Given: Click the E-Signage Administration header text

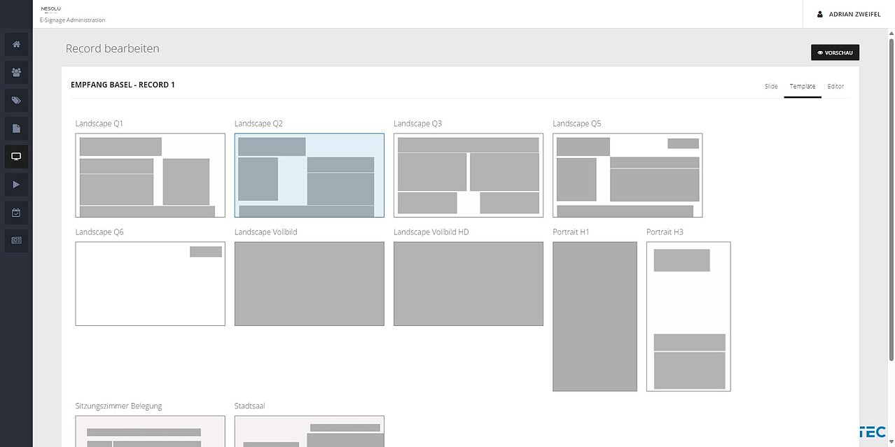Looking at the screenshot, I should 73,20.
